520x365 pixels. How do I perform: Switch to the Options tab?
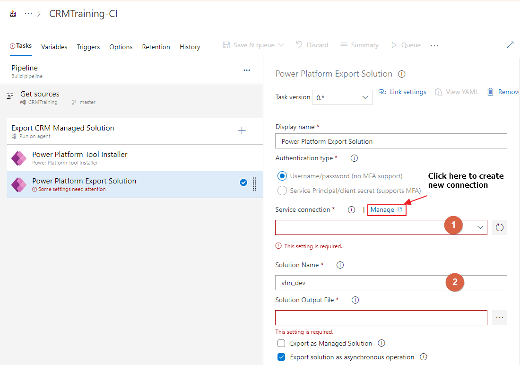pyautogui.click(x=121, y=47)
